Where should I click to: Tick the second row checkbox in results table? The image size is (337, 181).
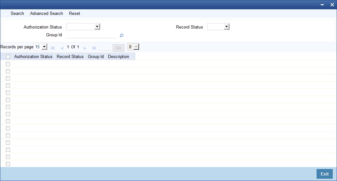pos(8,71)
